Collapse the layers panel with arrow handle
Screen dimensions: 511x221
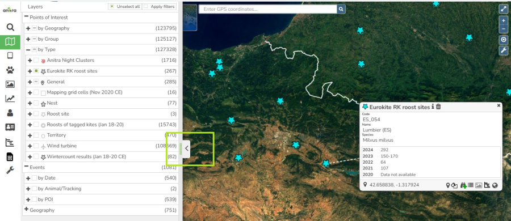tap(186, 148)
